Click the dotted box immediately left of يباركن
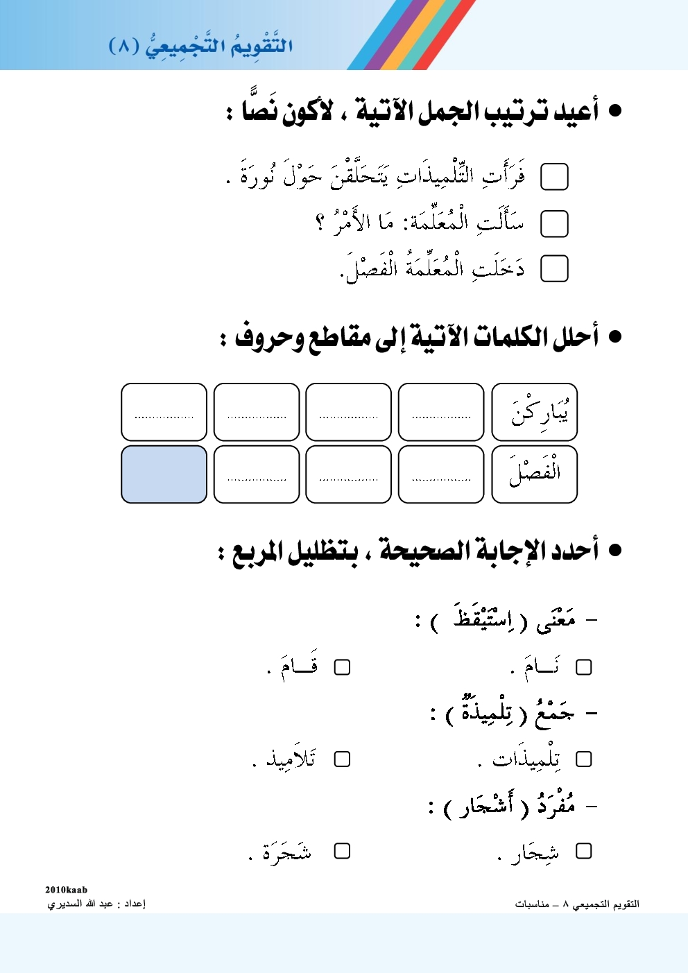This screenshot has width=688, height=973. pyautogui.click(x=441, y=412)
